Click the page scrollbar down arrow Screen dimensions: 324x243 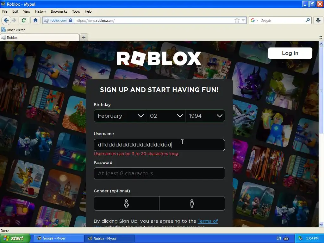click(321, 225)
